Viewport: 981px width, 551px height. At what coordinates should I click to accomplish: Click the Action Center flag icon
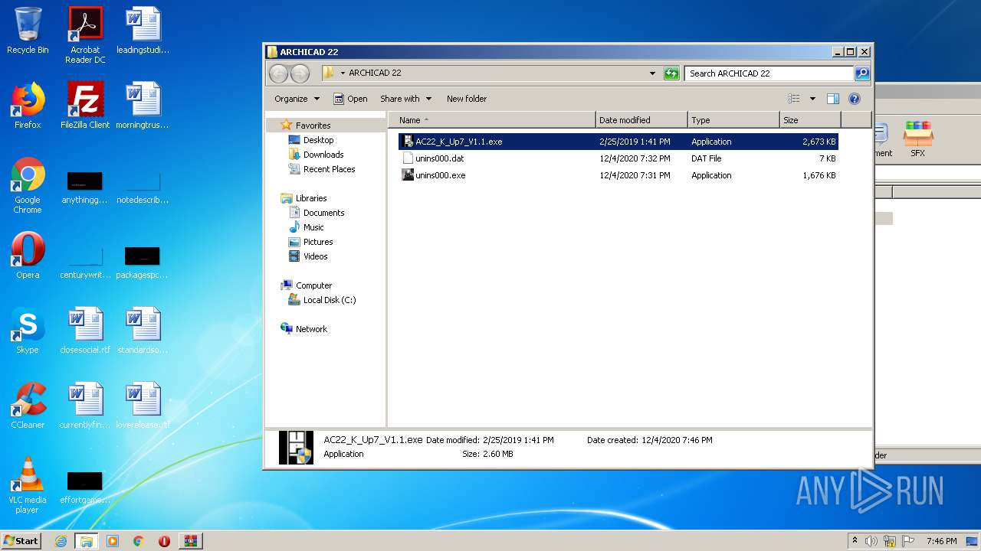point(908,541)
